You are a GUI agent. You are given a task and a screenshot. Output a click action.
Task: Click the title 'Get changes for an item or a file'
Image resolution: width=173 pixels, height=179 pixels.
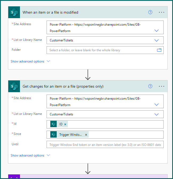pyautogui.click(x=63, y=86)
